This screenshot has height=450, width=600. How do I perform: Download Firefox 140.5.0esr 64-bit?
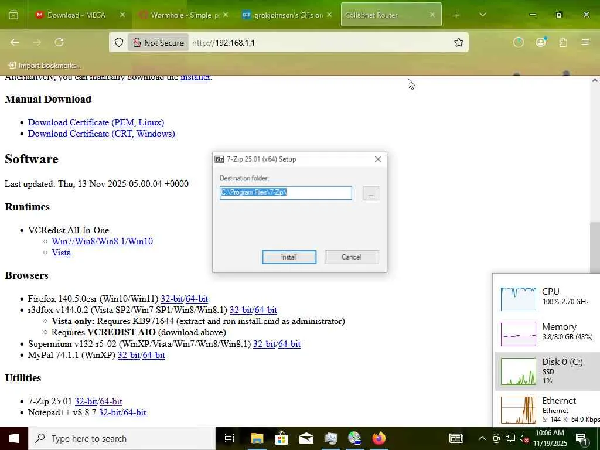pyautogui.click(x=197, y=299)
